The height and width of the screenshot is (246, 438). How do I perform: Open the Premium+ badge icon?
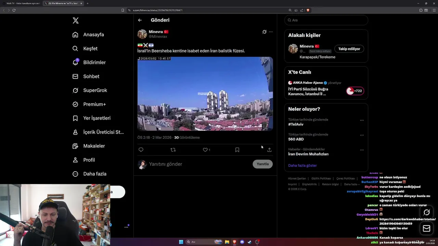(75, 104)
